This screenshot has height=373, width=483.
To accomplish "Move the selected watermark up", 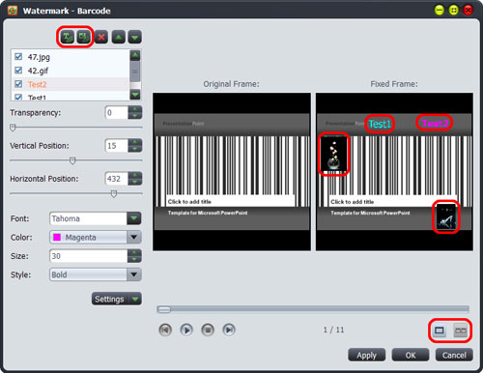I will (x=119, y=38).
